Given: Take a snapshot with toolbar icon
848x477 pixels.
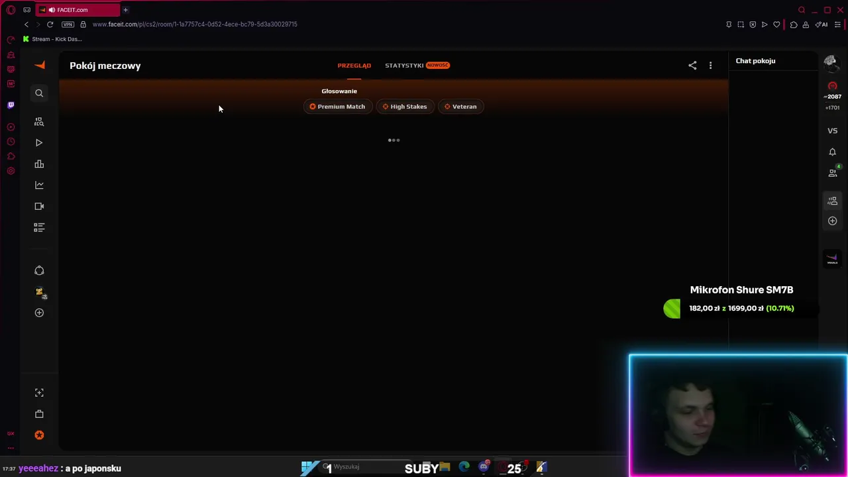Looking at the screenshot, I should tap(741, 25).
